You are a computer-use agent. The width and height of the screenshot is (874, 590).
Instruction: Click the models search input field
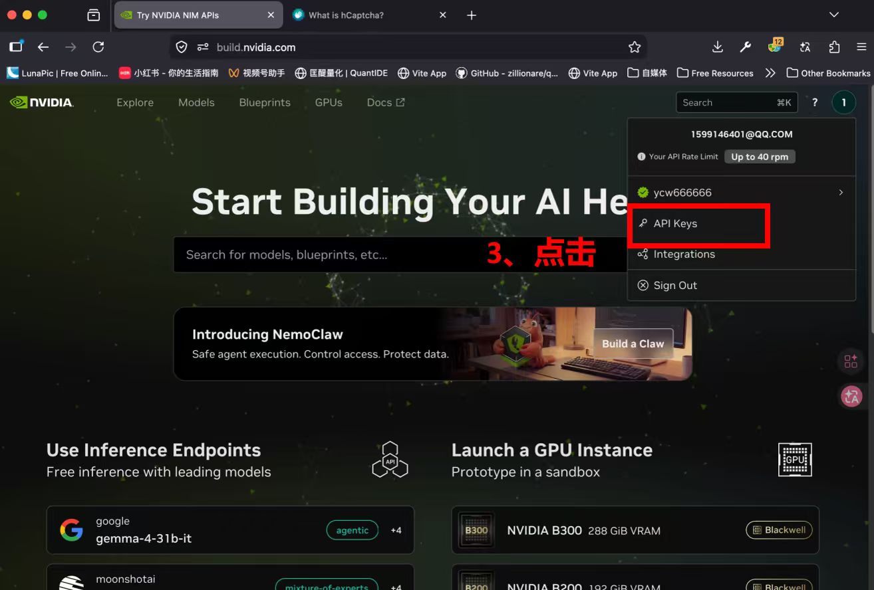coord(333,254)
